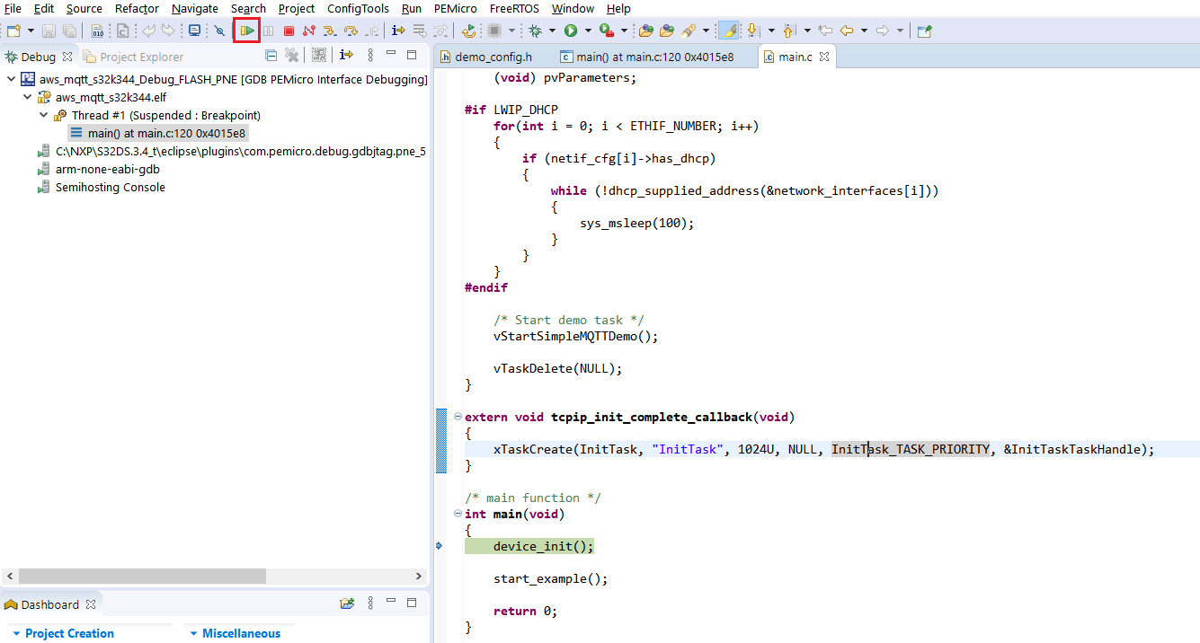Remove all terminated launches in Debug view

(x=292, y=56)
